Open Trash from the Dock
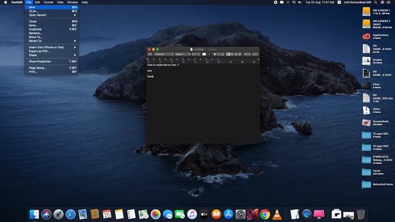 (360, 214)
